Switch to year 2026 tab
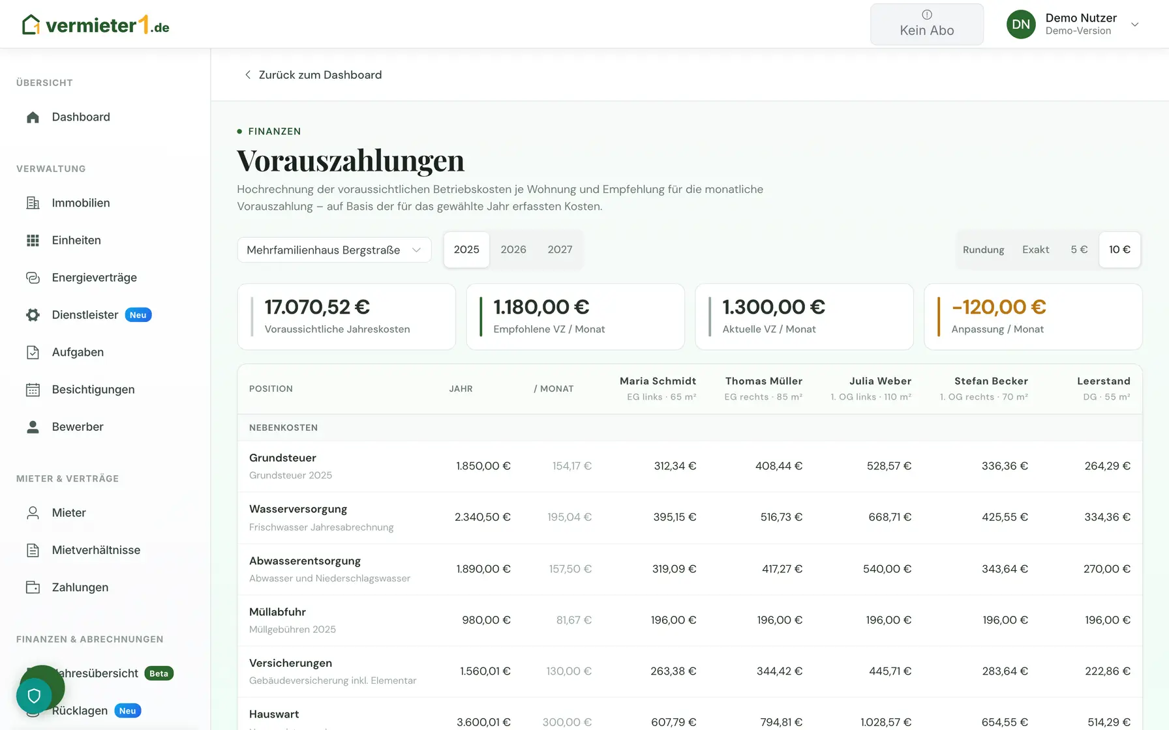 click(x=513, y=250)
